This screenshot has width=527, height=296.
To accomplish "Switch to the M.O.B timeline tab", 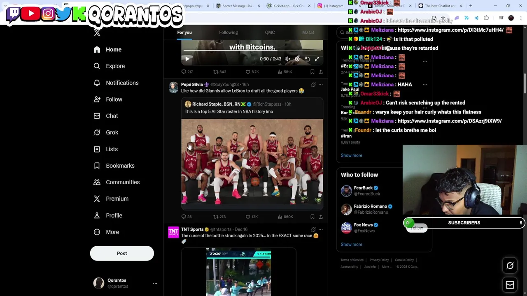I will 308,32.
